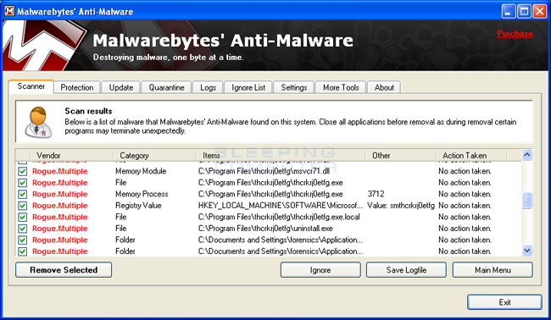Click the 'Registry Value' category cell
The width and height of the screenshot is (551, 320).
click(x=138, y=206)
